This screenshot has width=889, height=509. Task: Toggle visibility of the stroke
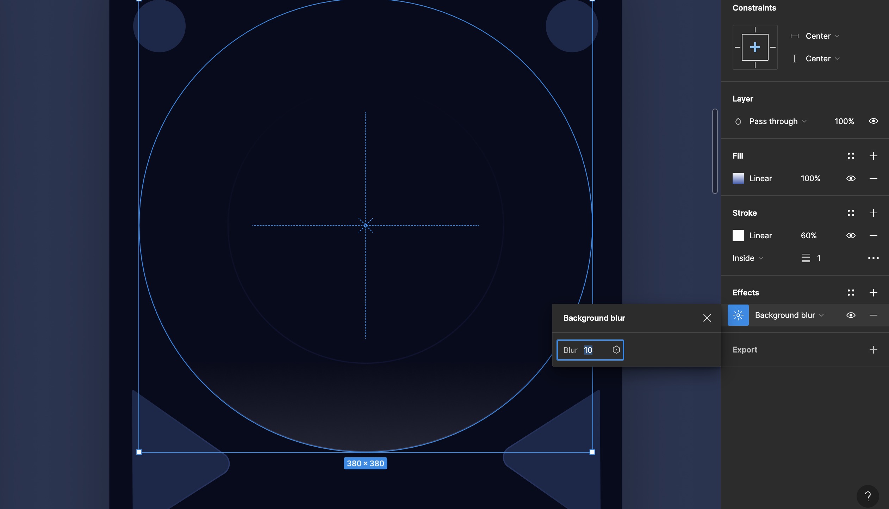[851, 235]
